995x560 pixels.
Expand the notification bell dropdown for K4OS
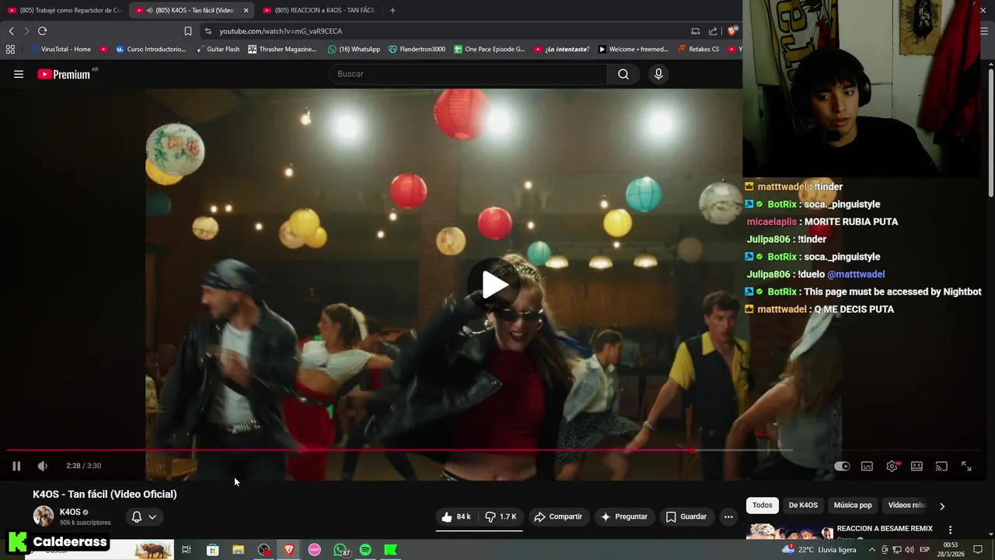coord(144,516)
